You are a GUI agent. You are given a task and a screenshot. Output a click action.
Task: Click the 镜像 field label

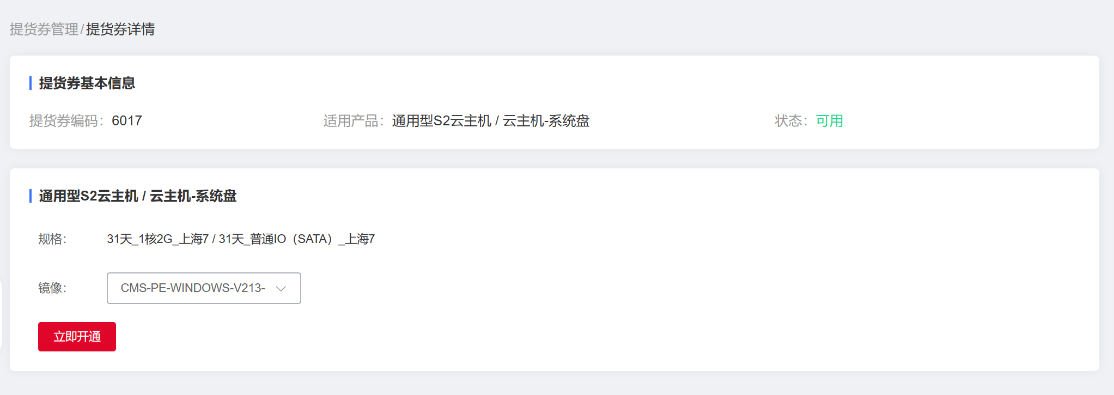[x=52, y=288]
